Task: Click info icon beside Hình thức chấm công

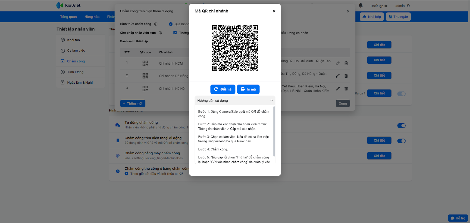Action: (x=156, y=24)
